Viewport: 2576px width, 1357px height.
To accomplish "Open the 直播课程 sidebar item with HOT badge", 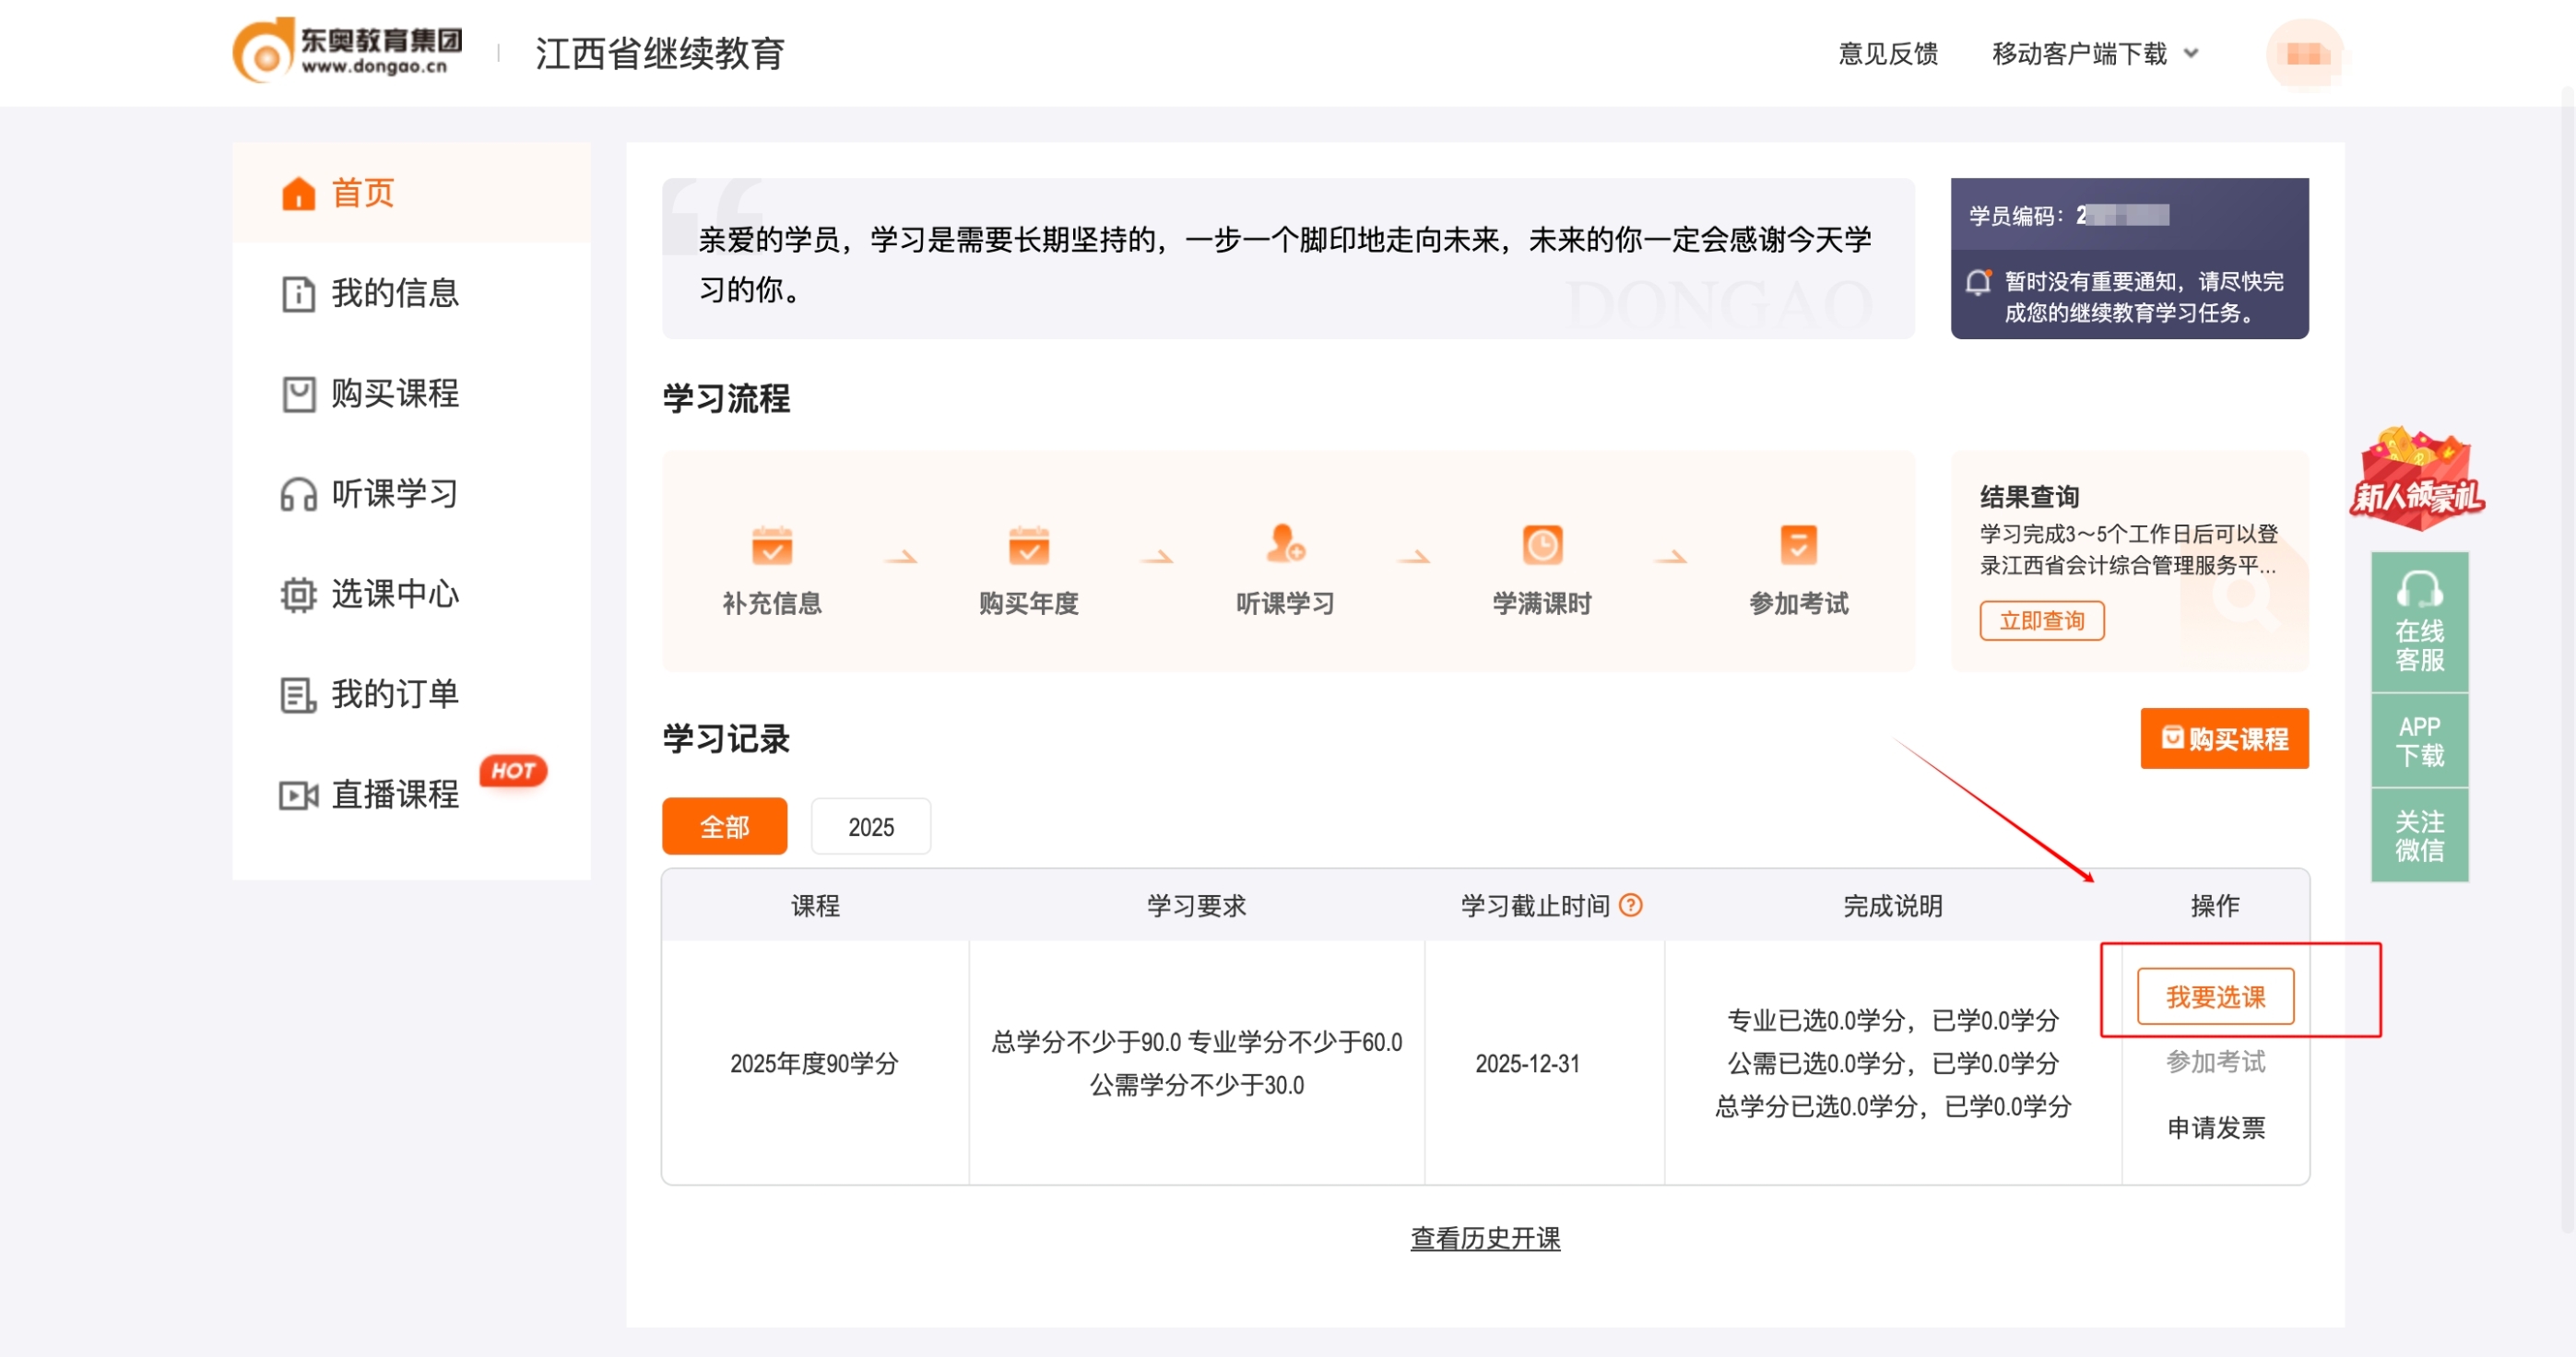I will point(394,795).
